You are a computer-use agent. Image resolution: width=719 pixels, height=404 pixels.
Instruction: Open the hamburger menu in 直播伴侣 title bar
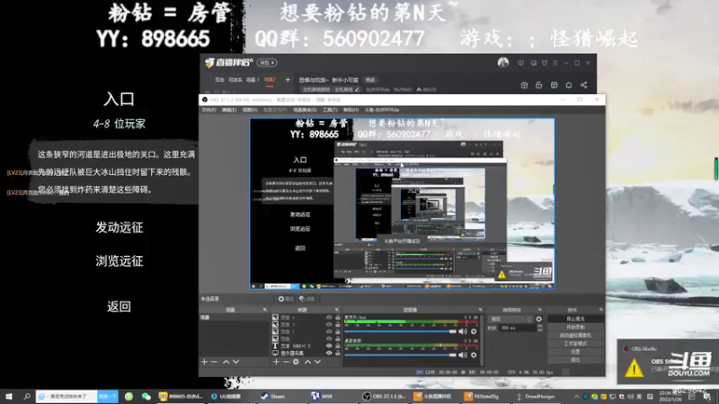555,63
